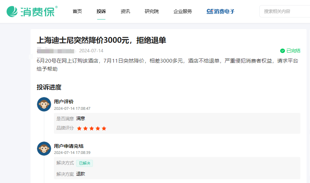Click the 解决方案 label
This screenshot has width=310, height=183.
pos(65,174)
